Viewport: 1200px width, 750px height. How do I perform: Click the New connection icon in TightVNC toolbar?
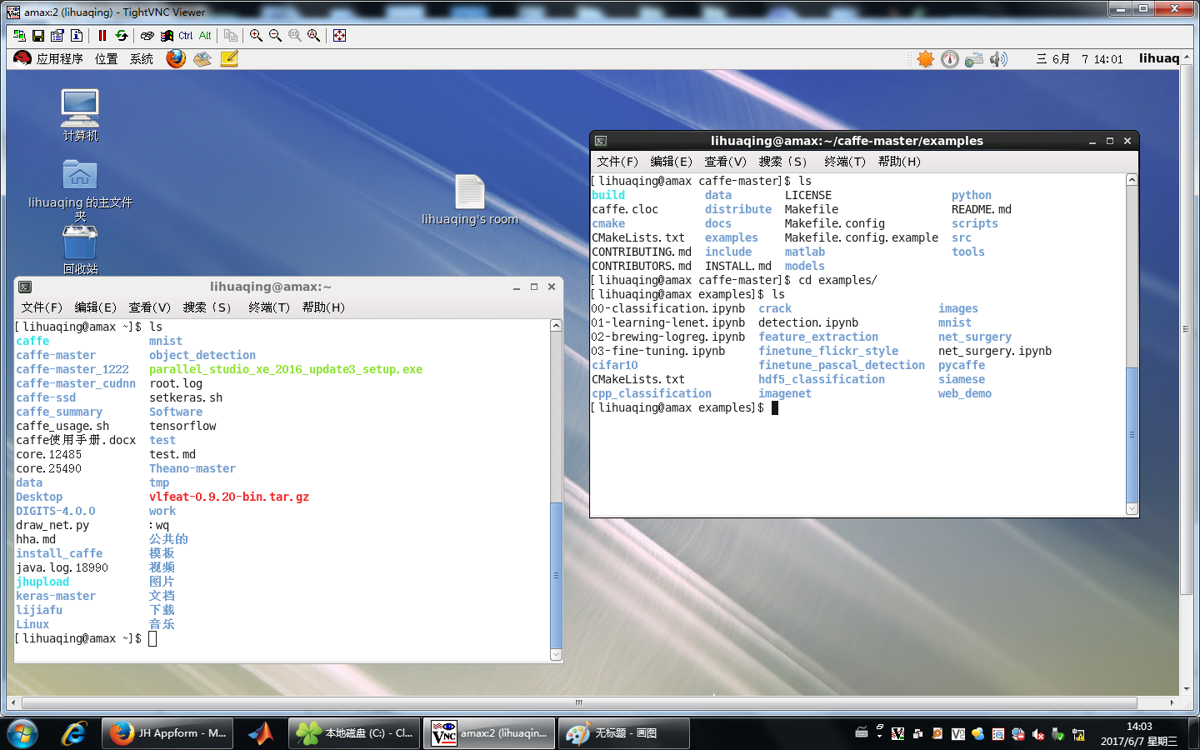(x=19, y=36)
